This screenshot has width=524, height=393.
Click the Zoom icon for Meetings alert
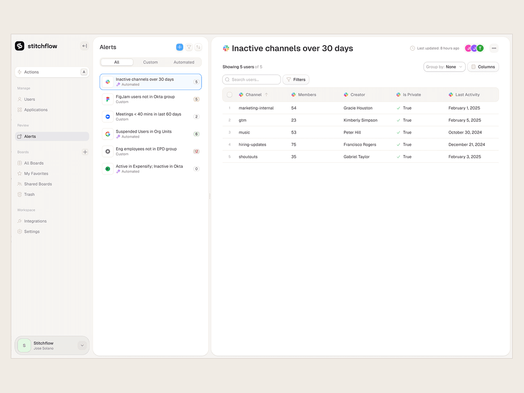[107, 117]
